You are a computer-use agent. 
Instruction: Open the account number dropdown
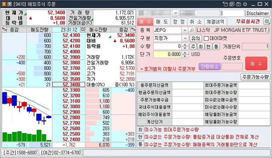point(176,13)
